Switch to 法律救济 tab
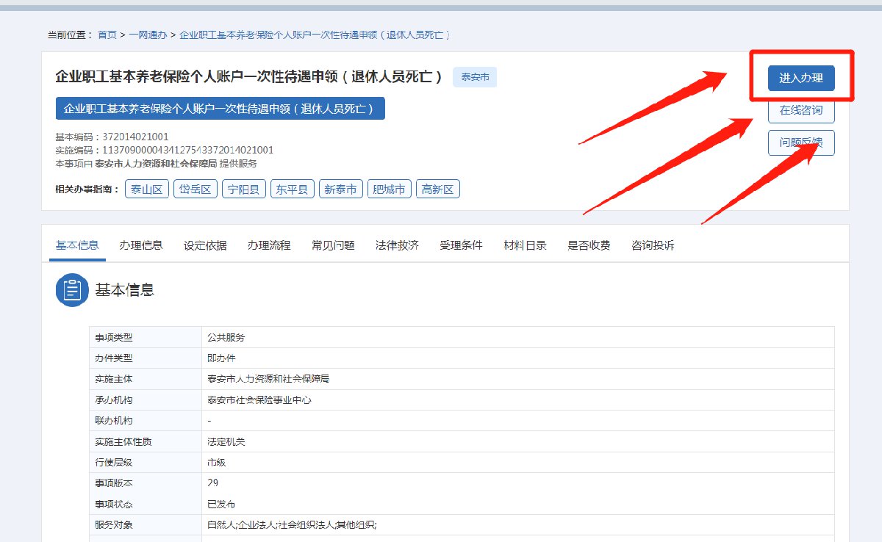The image size is (882, 542). 397,245
